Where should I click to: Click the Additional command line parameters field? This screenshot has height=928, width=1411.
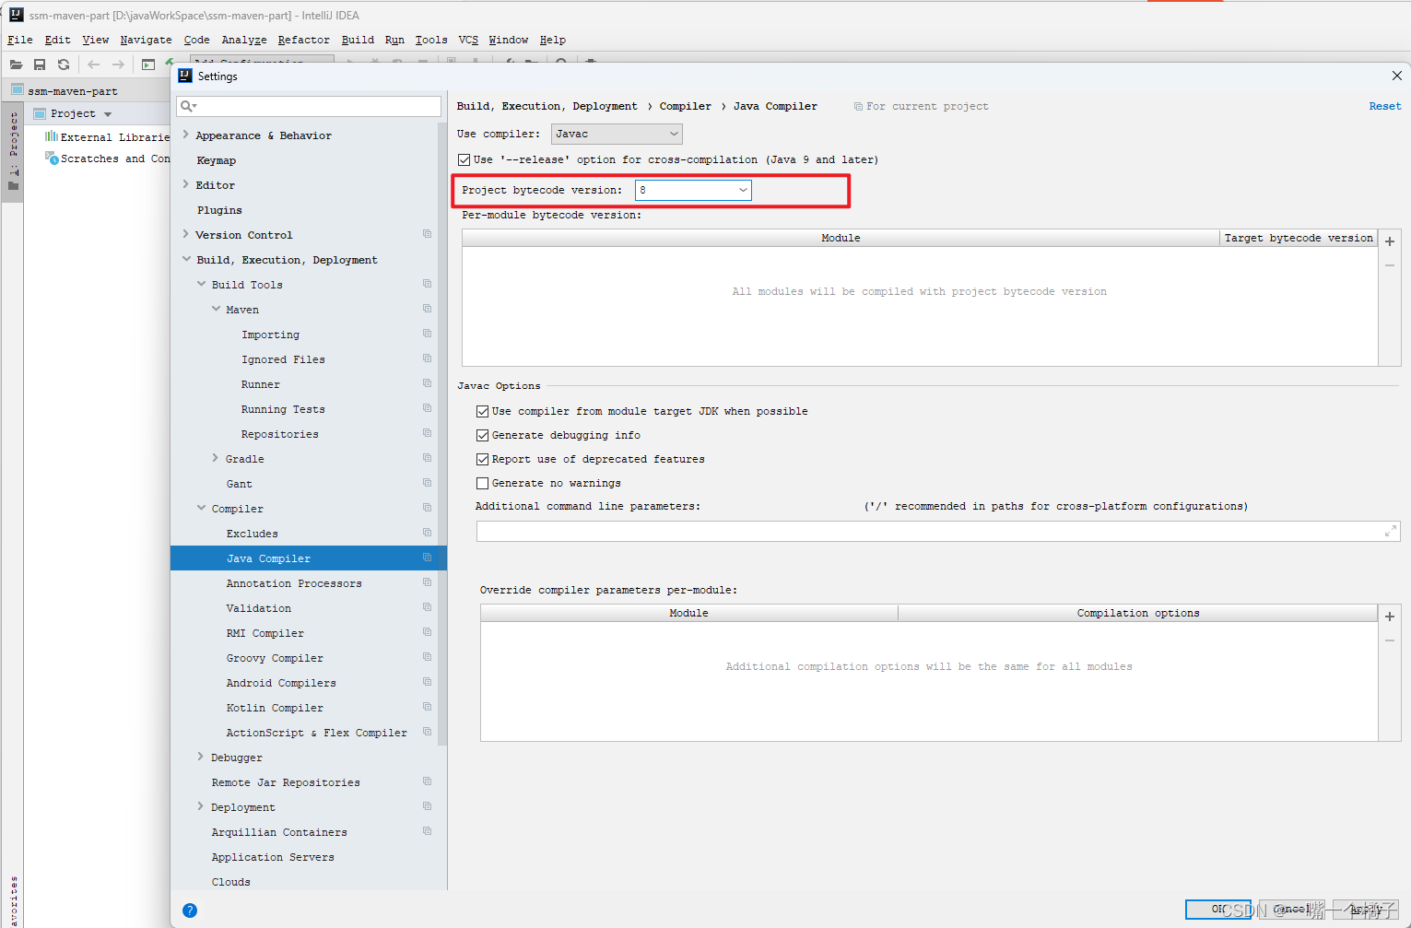point(938,531)
